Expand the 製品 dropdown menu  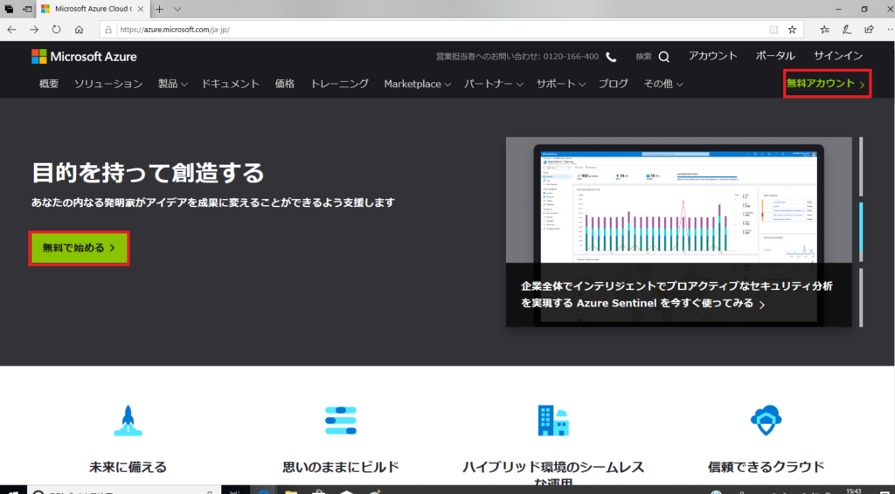pos(173,84)
